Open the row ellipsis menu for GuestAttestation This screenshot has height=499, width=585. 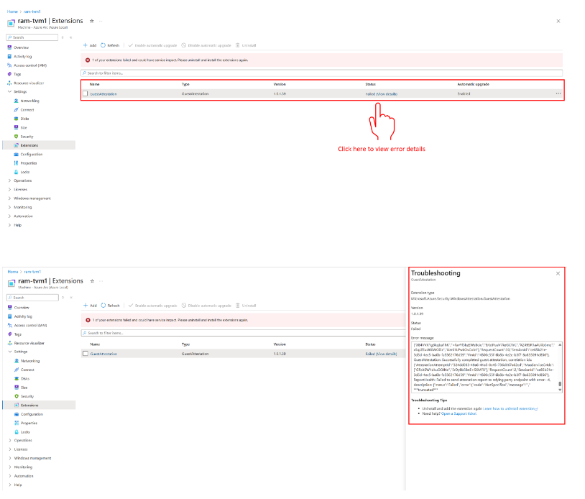click(558, 93)
